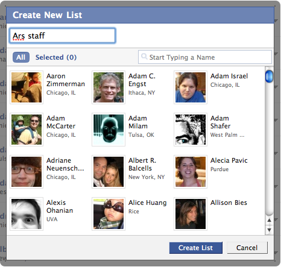Click the Cancel button
This screenshot has width=281, height=267.
tap(247, 248)
